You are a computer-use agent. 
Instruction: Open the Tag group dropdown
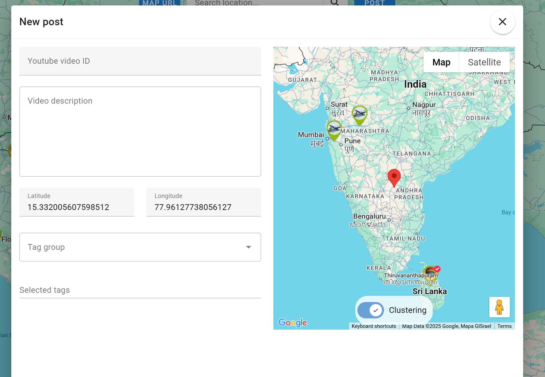point(140,247)
